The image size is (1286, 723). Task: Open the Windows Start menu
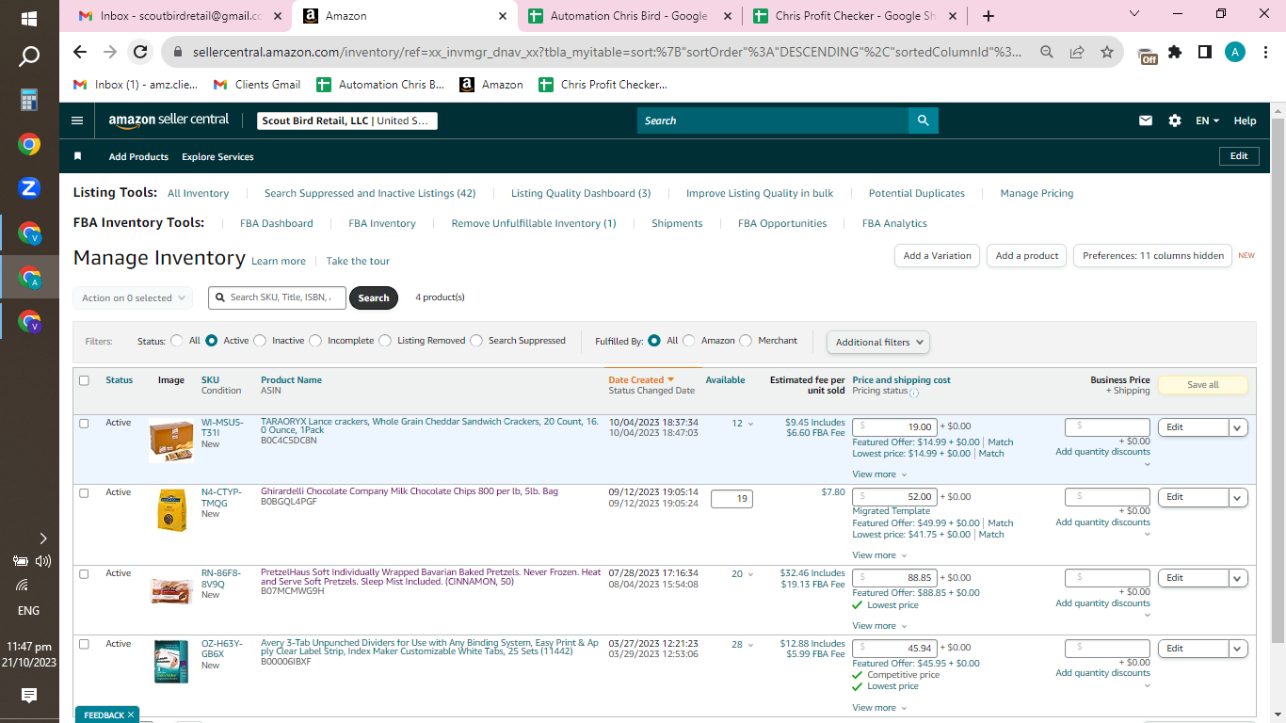(29, 18)
